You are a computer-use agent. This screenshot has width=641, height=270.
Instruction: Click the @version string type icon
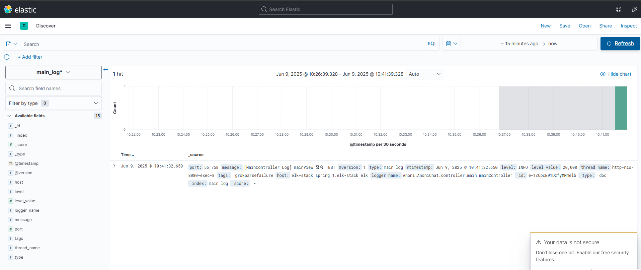11,173
